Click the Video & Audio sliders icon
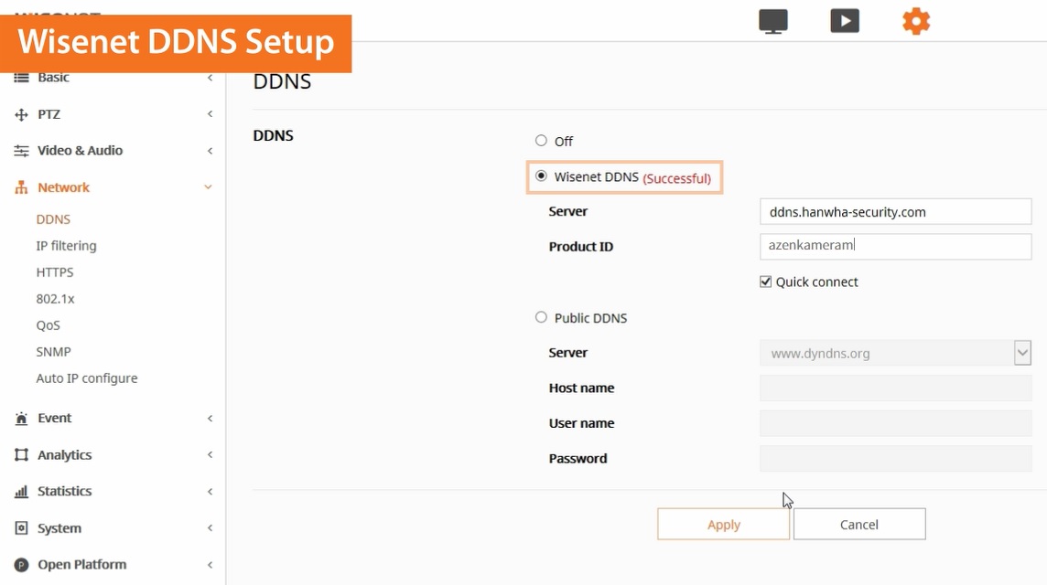 [x=21, y=151]
